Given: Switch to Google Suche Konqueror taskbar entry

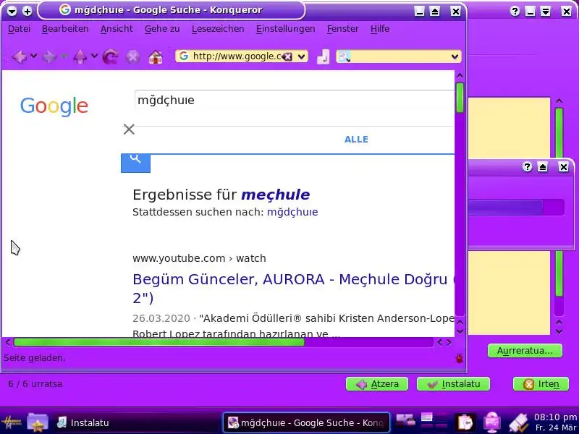Looking at the screenshot, I should click(x=306, y=422).
